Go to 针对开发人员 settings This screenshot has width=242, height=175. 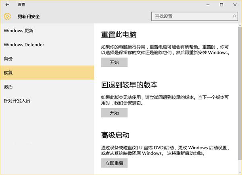click(17, 101)
